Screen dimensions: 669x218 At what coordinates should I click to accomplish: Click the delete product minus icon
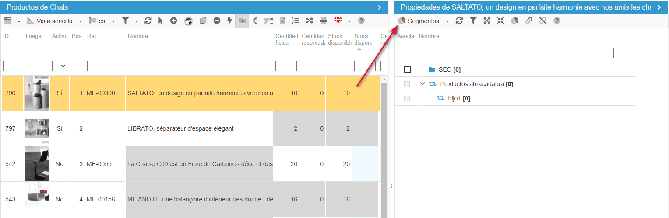217,21
